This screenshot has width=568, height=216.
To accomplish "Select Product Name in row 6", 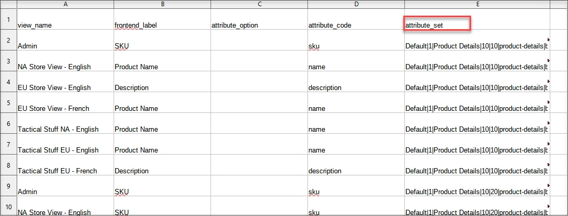I will point(162,123).
